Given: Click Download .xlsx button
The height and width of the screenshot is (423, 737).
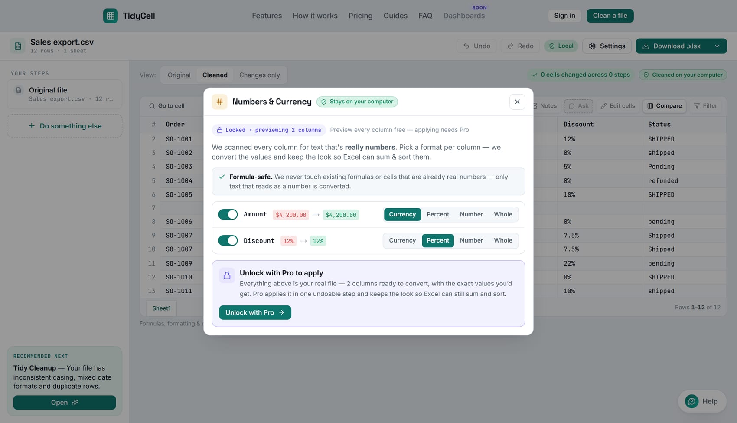Looking at the screenshot, I should coord(672,46).
